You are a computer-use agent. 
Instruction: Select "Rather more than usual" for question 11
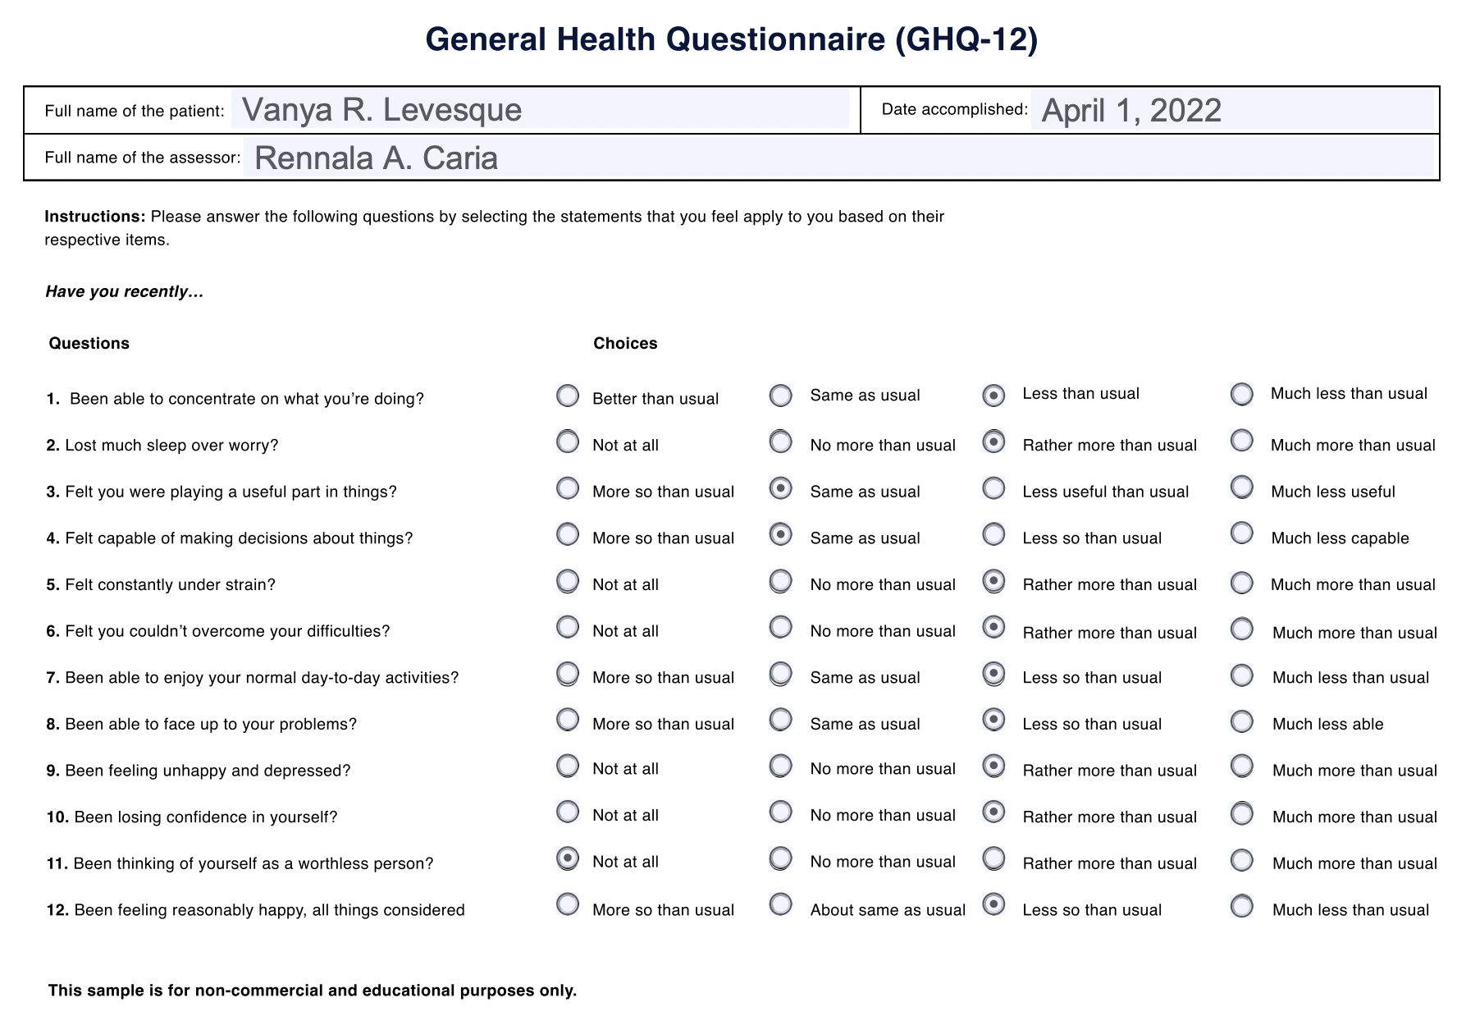(x=994, y=860)
